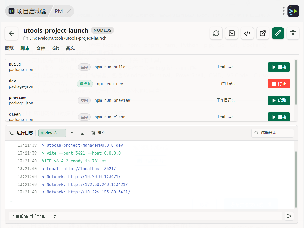Open in code editor icon

[247, 33]
